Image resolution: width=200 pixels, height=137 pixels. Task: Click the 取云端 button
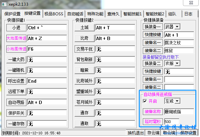pyautogui.click(x=169, y=133)
